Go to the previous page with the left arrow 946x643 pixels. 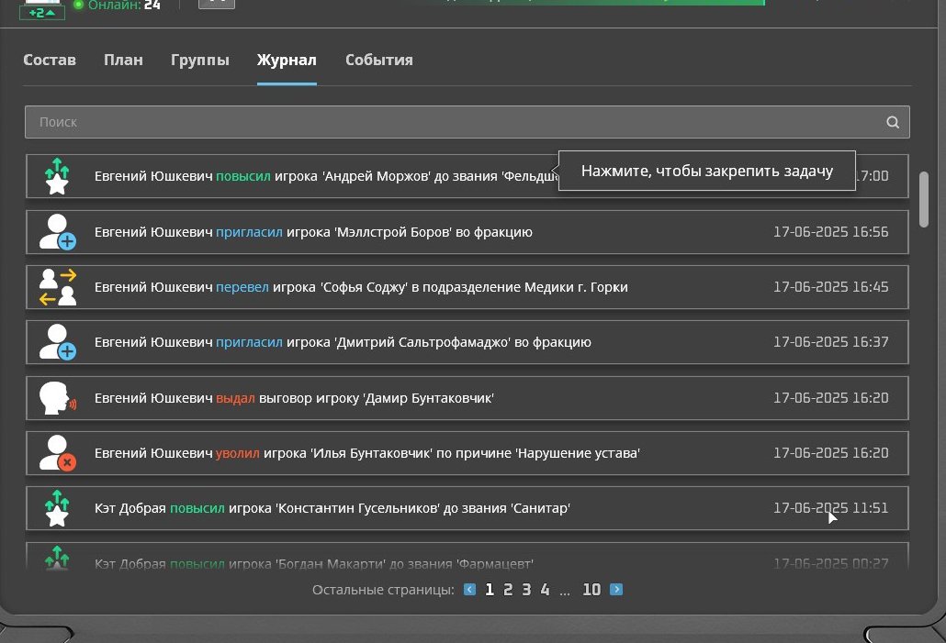469,590
